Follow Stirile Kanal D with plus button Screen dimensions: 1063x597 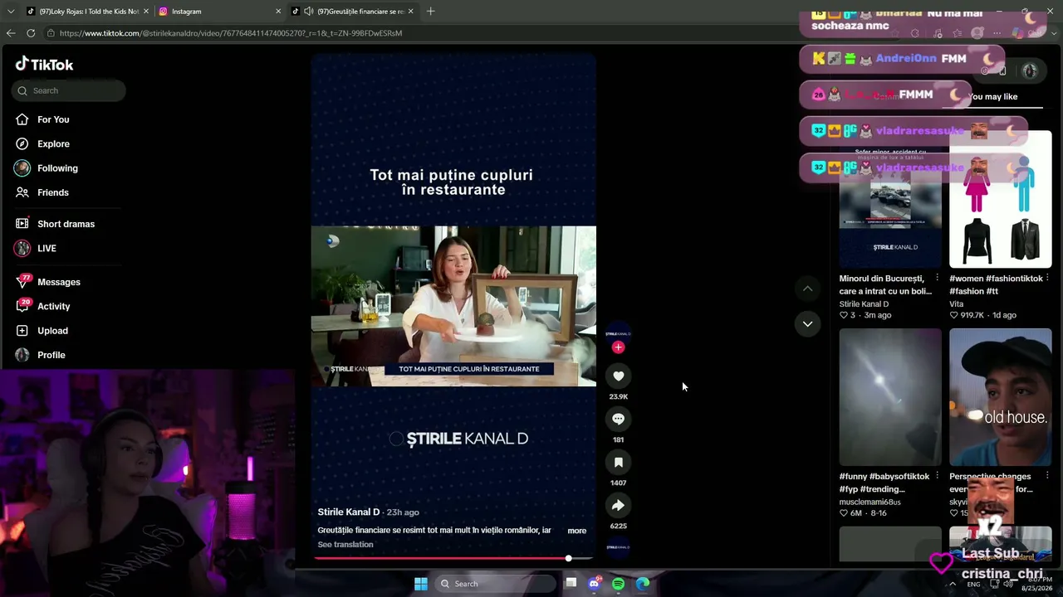click(618, 347)
